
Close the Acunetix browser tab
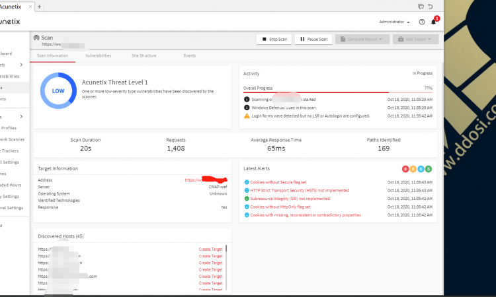pyautogui.click(x=30, y=7)
